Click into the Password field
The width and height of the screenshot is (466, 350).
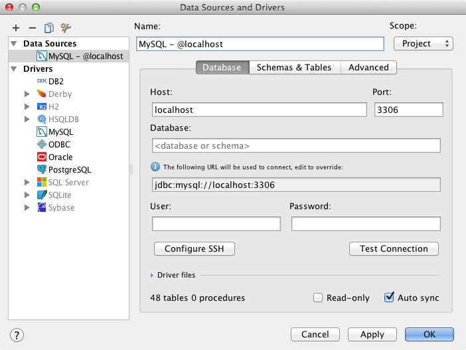366,224
